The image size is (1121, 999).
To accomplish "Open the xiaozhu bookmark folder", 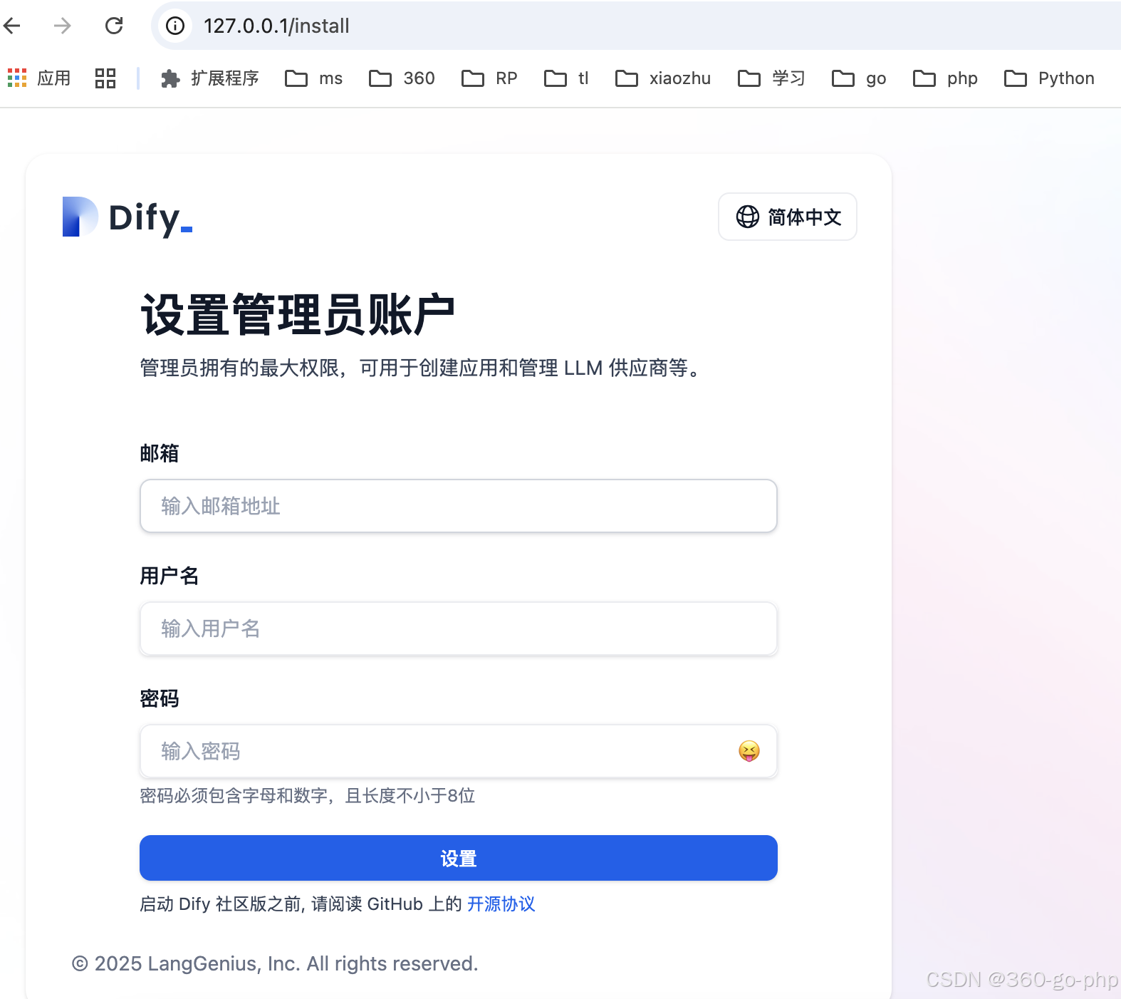I will tap(663, 78).
